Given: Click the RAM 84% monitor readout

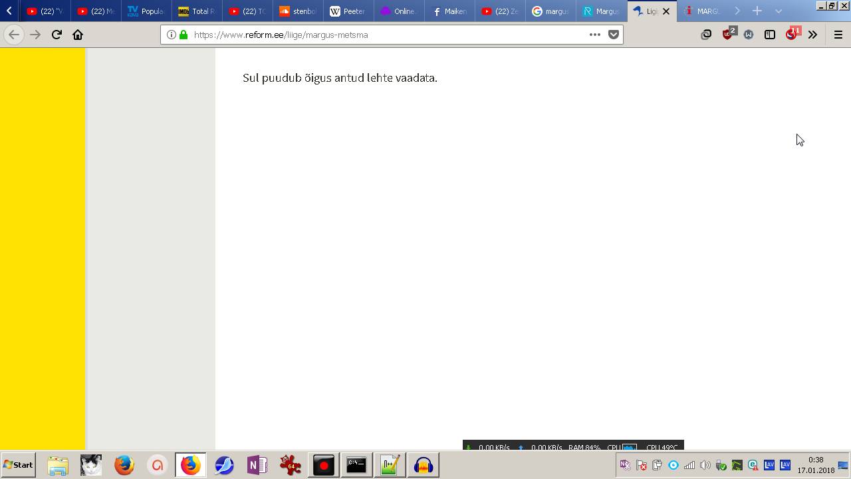Looking at the screenshot, I should [x=584, y=448].
